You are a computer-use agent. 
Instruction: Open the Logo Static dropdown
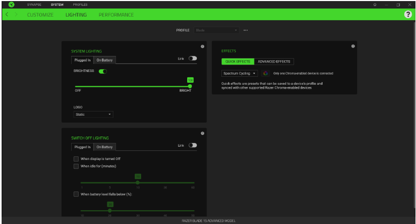coord(93,114)
